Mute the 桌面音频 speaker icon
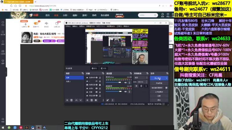 point(126,92)
